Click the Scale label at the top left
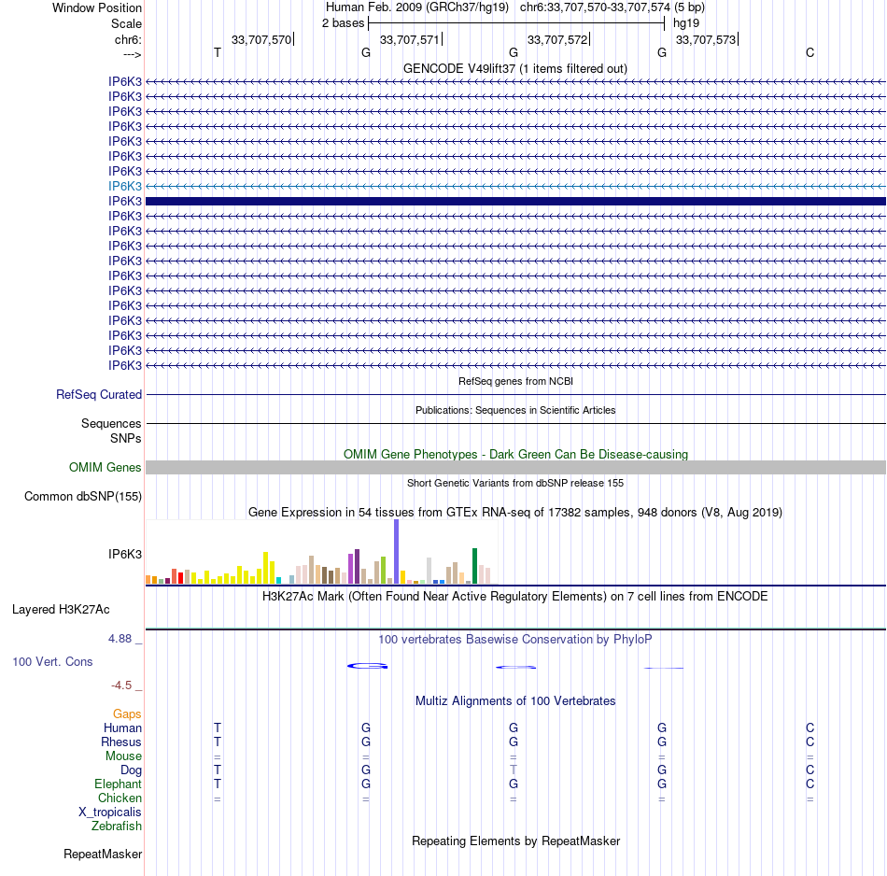The height and width of the screenshot is (876, 887). coord(126,23)
